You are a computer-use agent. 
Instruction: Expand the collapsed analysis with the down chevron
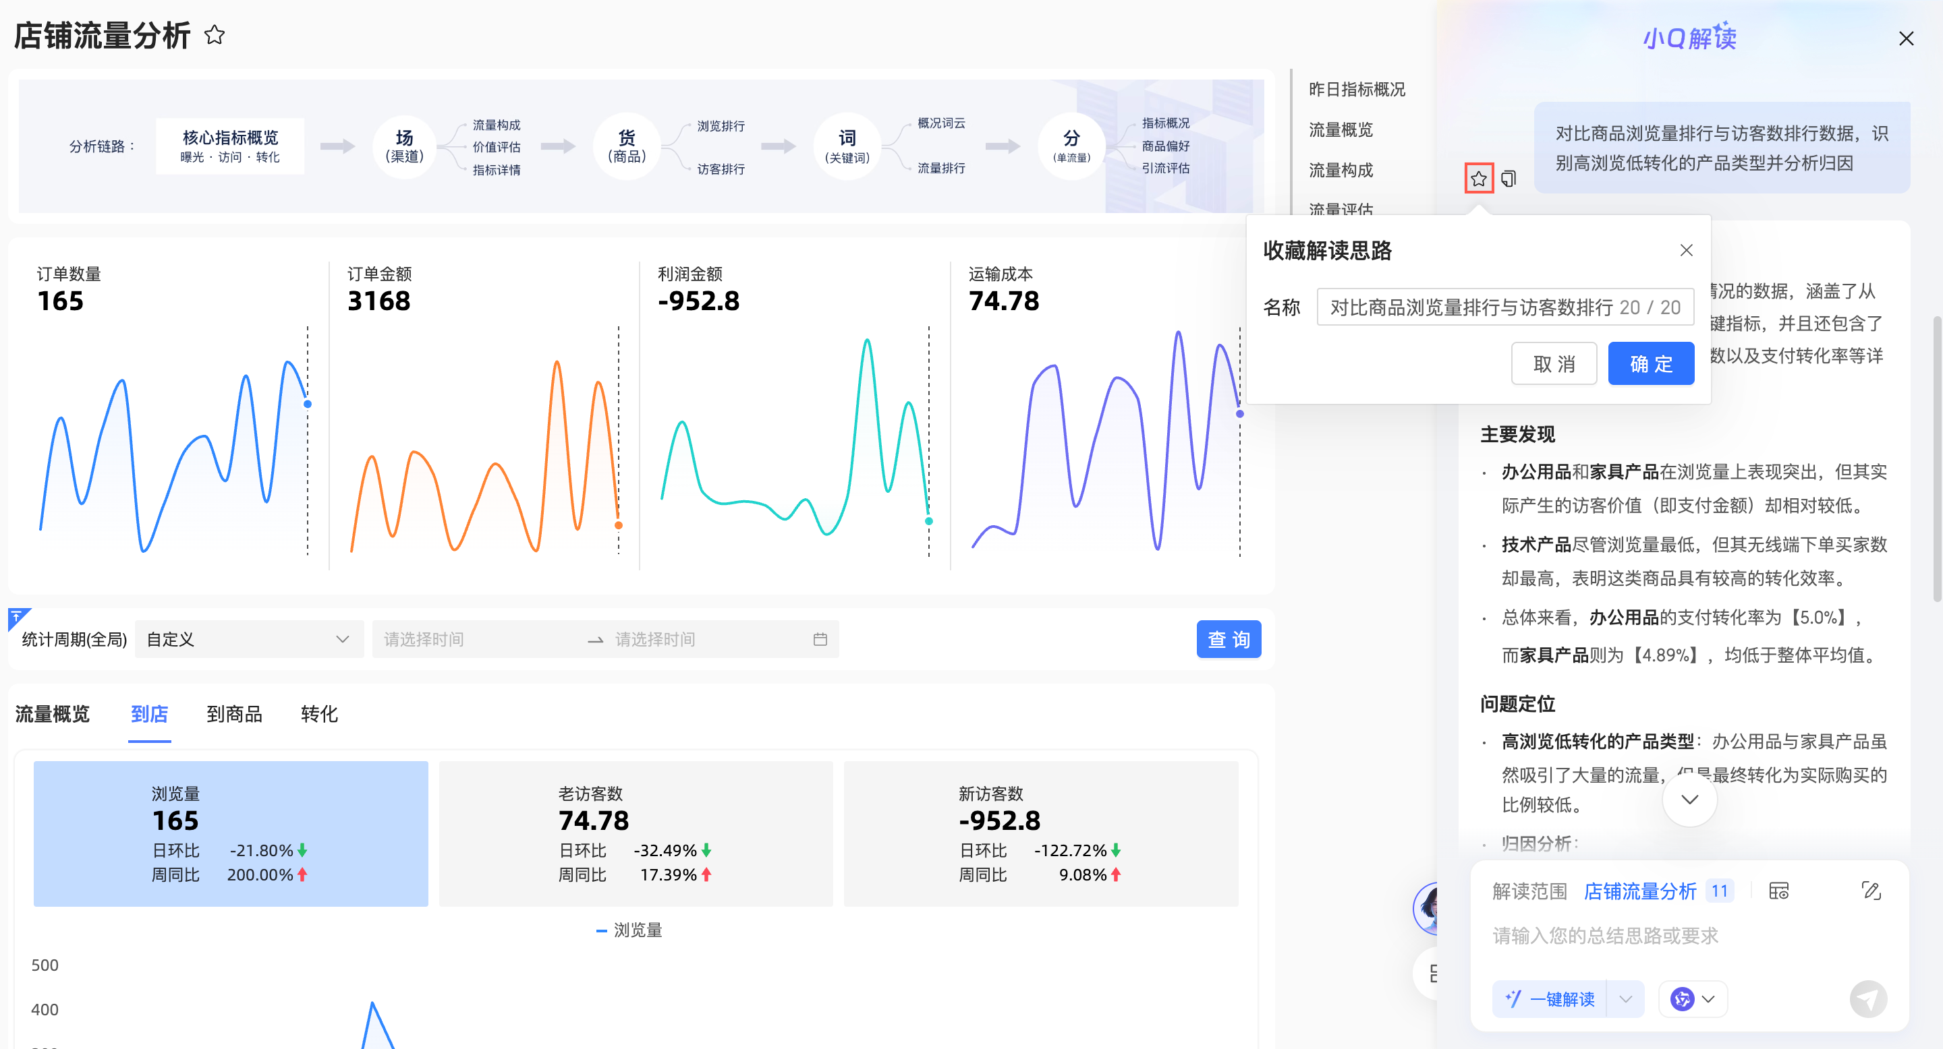(x=1689, y=800)
